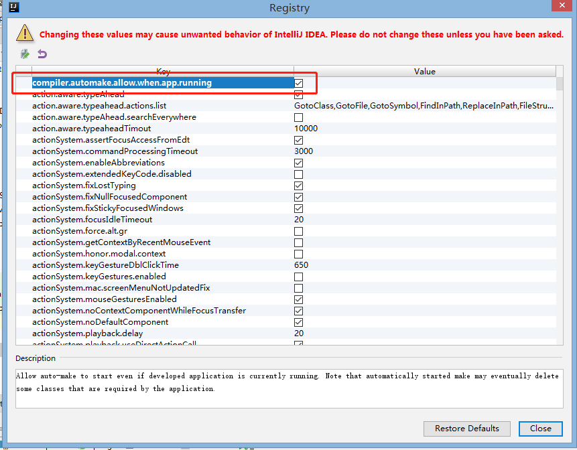Toggle actionSystem.fixStickyFocusedWindows checkbox
Viewport: 577px width, 450px height.
[x=298, y=208]
